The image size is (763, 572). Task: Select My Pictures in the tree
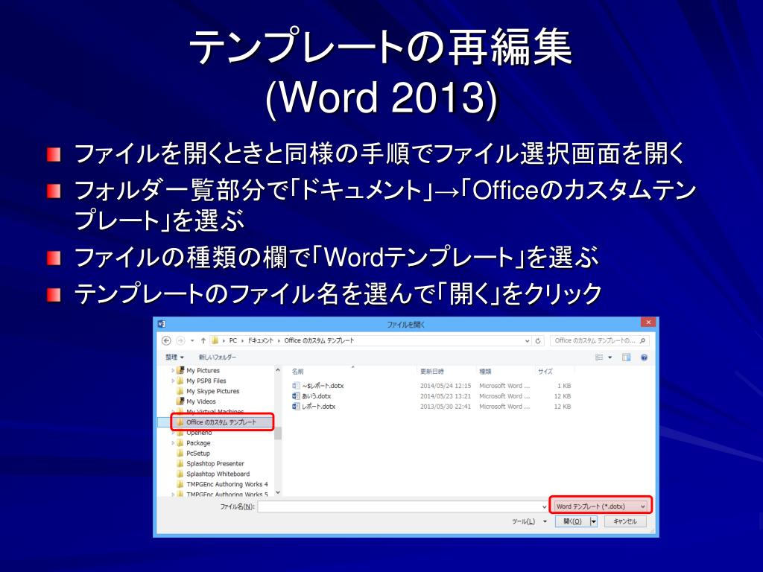point(203,371)
